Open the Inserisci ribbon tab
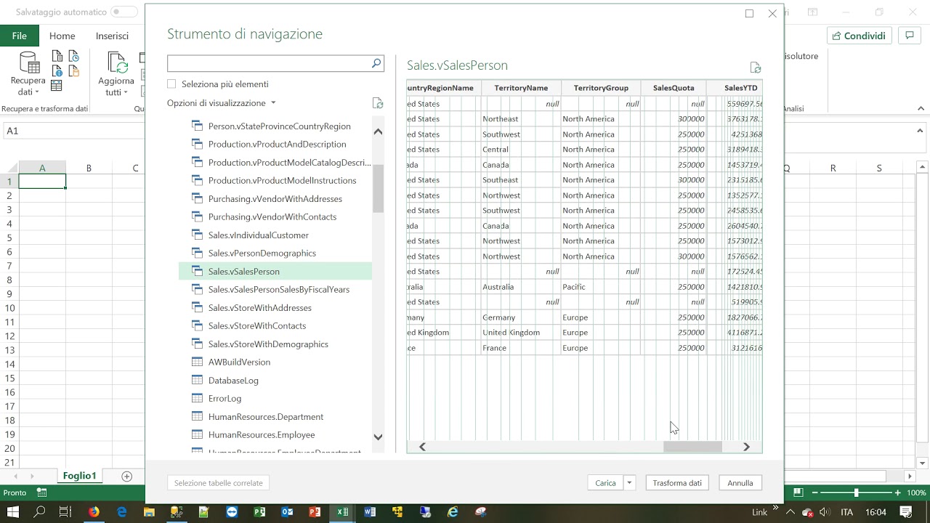Image resolution: width=930 pixels, height=523 pixels. 112,36
